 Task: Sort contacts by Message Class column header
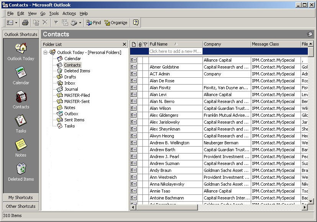(276, 44)
